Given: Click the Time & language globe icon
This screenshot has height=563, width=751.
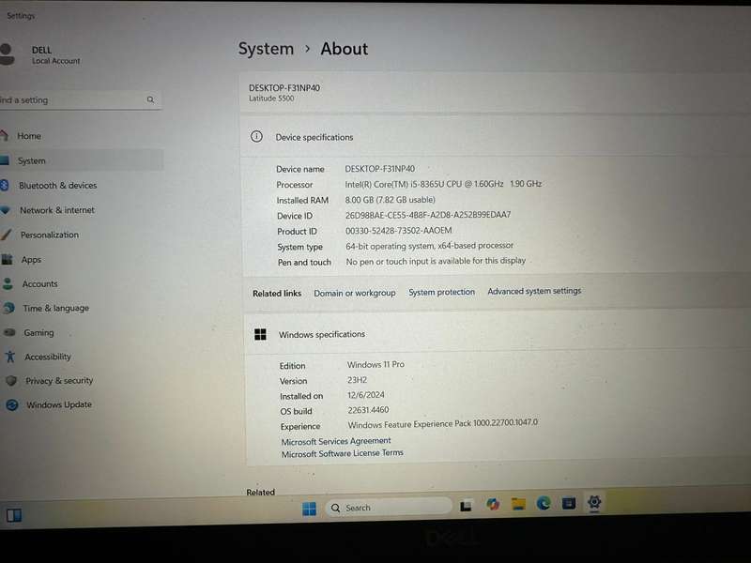Looking at the screenshot, I should [x=8, y=309].
